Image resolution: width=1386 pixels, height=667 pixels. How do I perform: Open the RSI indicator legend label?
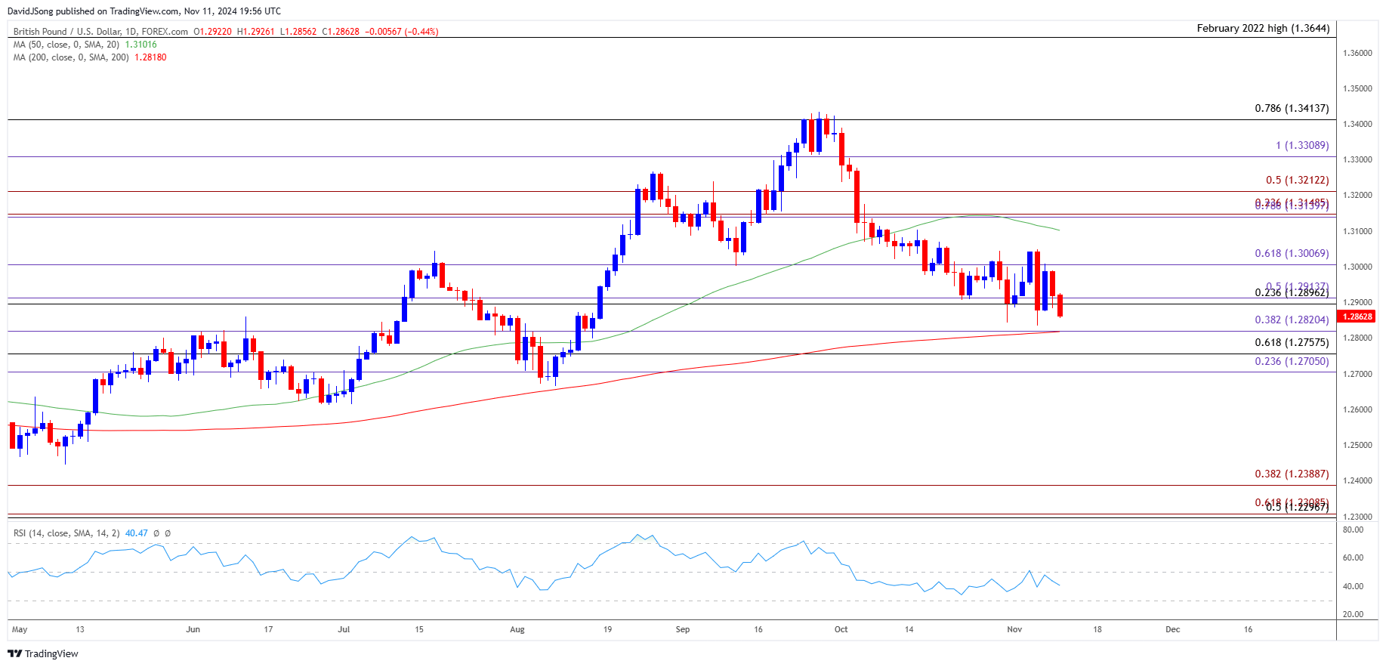(66, 533)
